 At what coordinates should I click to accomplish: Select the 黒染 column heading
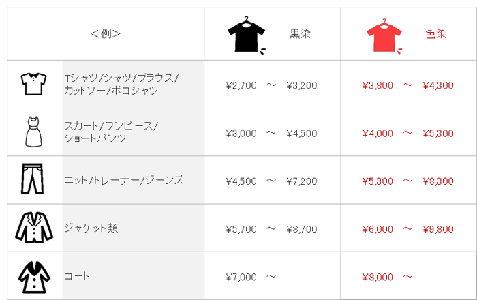tap(300, 34)
